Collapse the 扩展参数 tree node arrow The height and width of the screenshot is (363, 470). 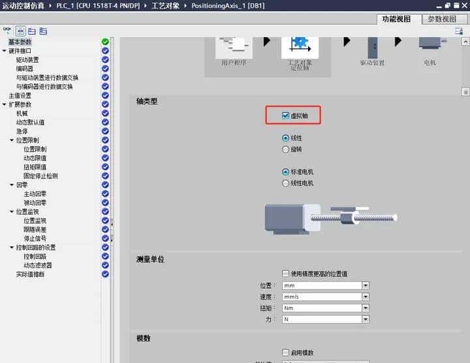coord(4,104)
